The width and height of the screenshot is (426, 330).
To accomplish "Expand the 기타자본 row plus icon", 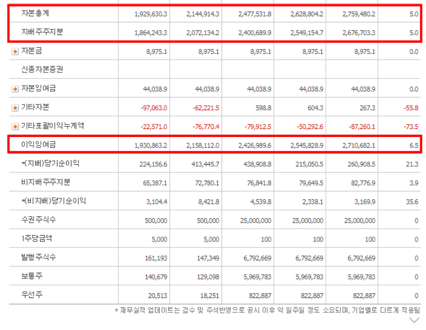I will 15,108.
